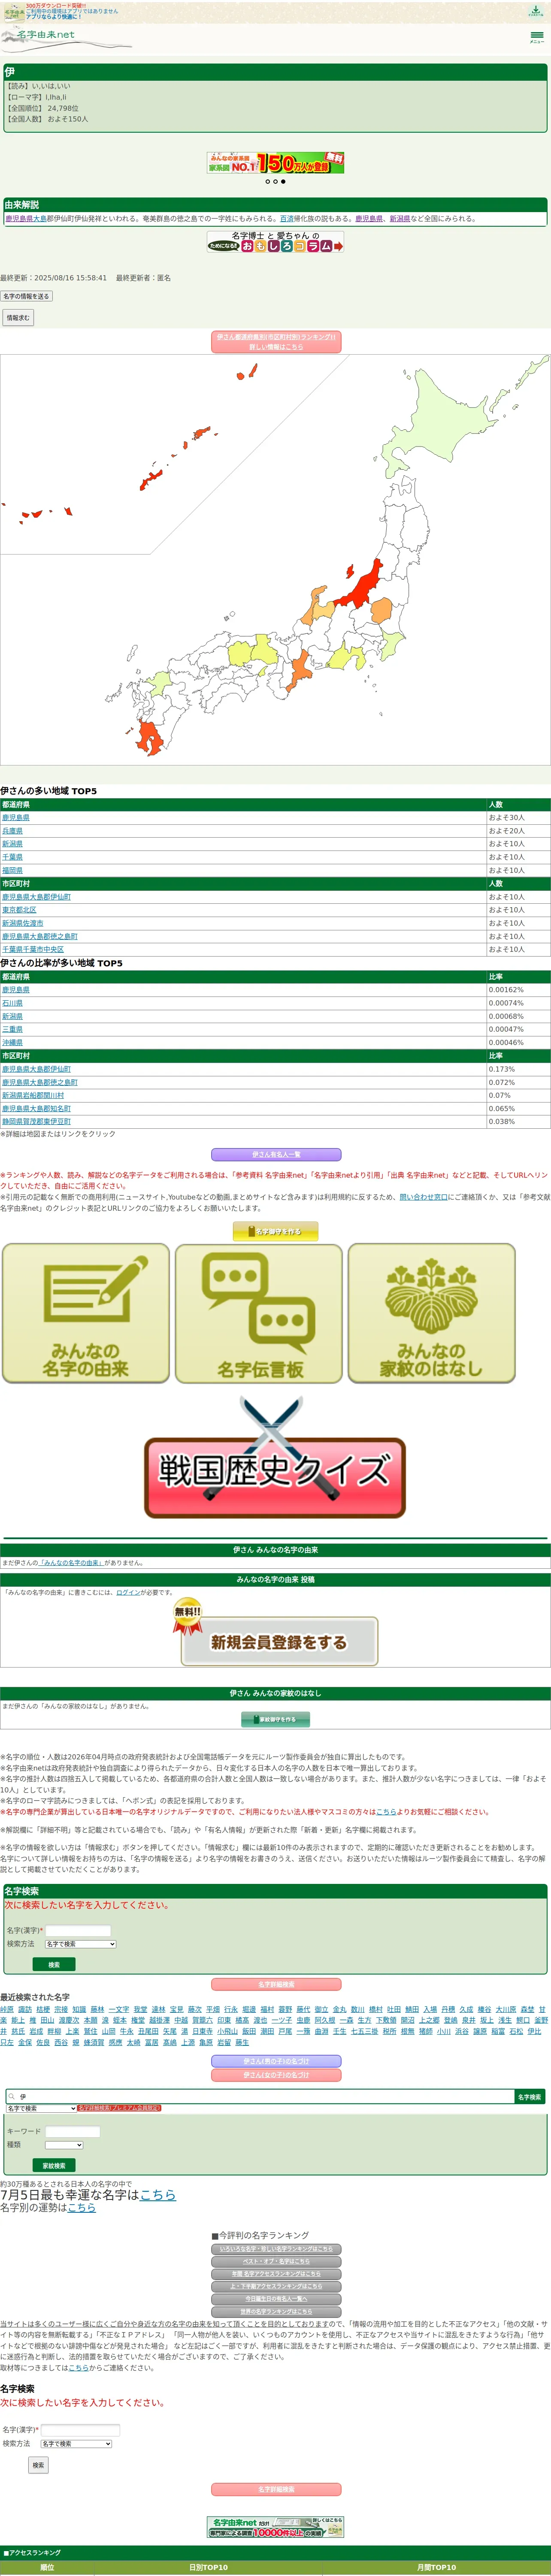
Task: Open the 新潟県岩船郡関川村 link
Action: point(33,1095)
